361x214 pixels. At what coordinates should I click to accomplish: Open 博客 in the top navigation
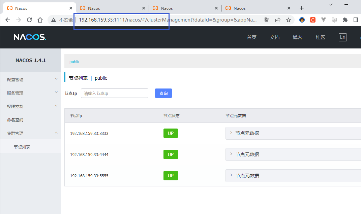point(297,37)
